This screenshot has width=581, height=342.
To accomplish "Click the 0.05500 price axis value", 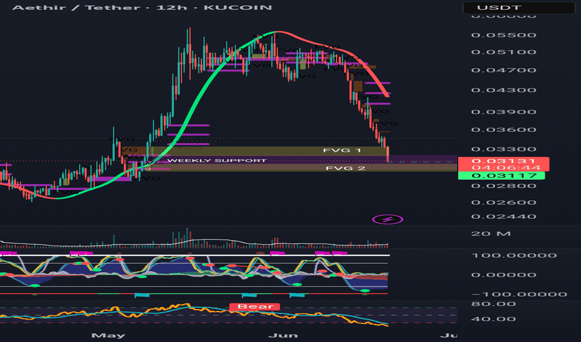I will coord(504,35).
